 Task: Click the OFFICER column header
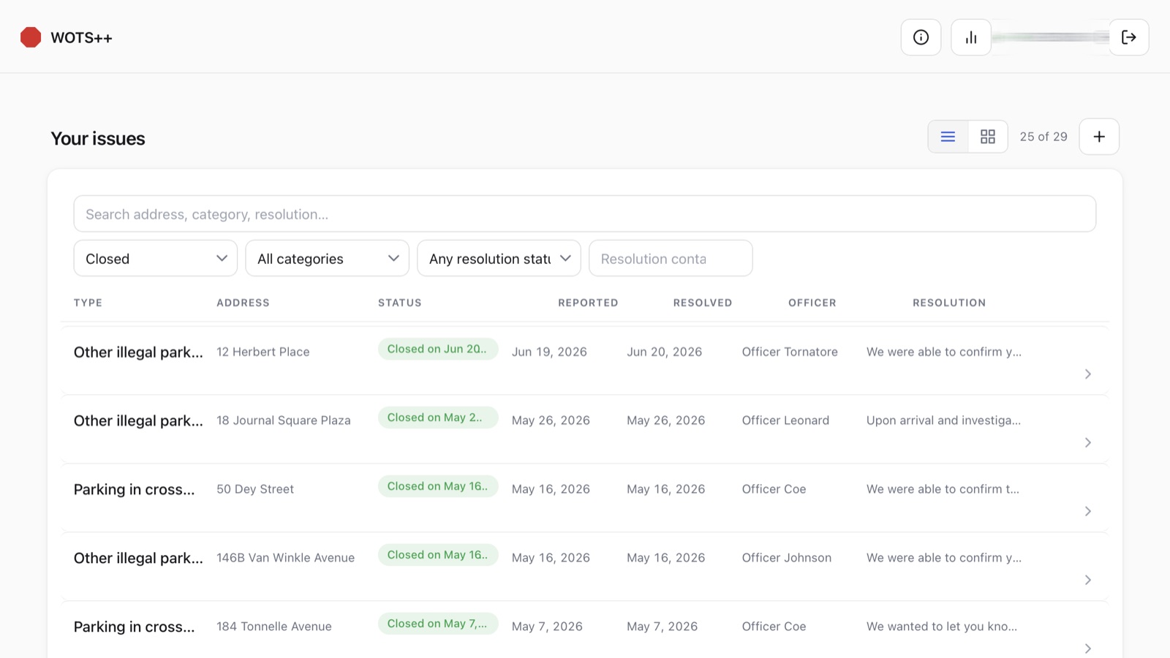pos(812,303)
